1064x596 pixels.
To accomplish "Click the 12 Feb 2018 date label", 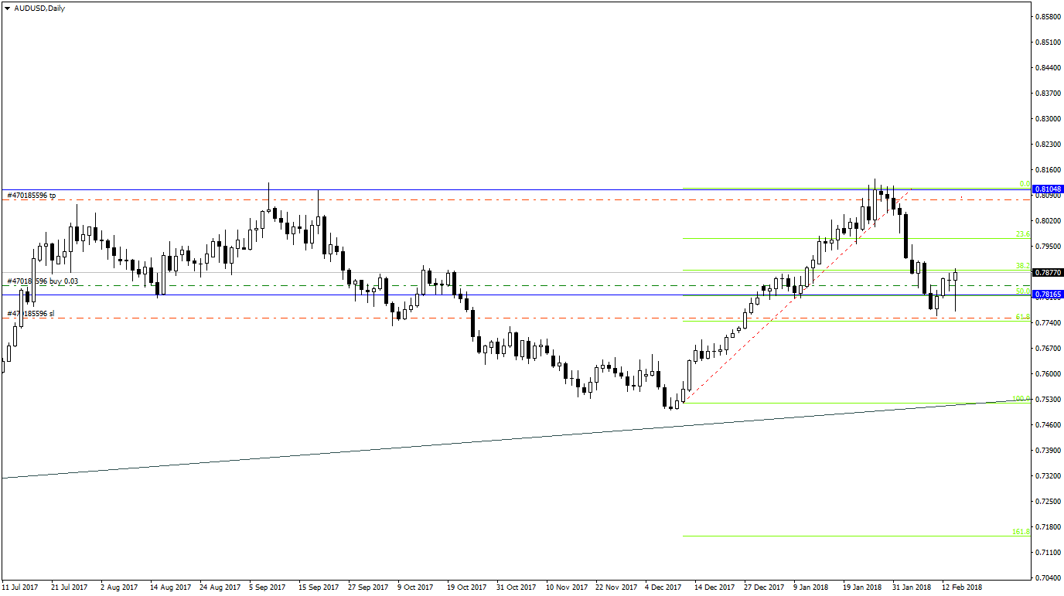I will pyautogui.click(x=962, y=587).
